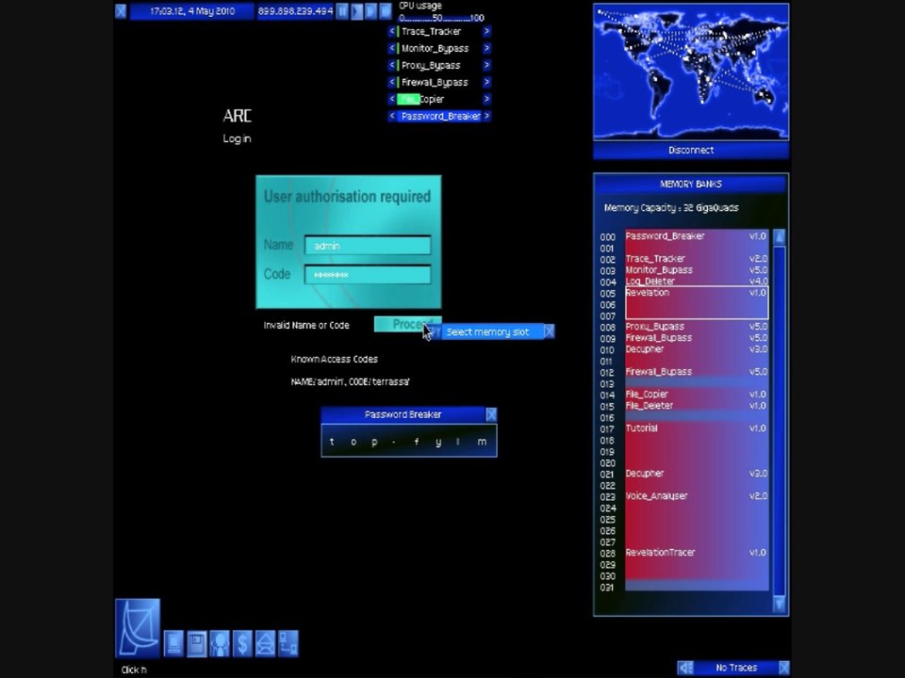Select the Password_Breaker task in CPU usage list
Screen dimensions: 905x678
pos(439,116)
